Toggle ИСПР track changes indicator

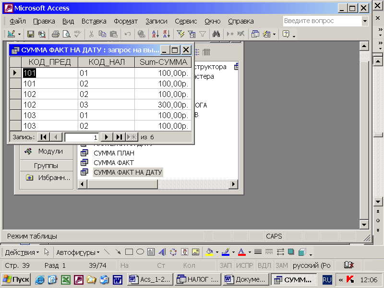(244, 265)
